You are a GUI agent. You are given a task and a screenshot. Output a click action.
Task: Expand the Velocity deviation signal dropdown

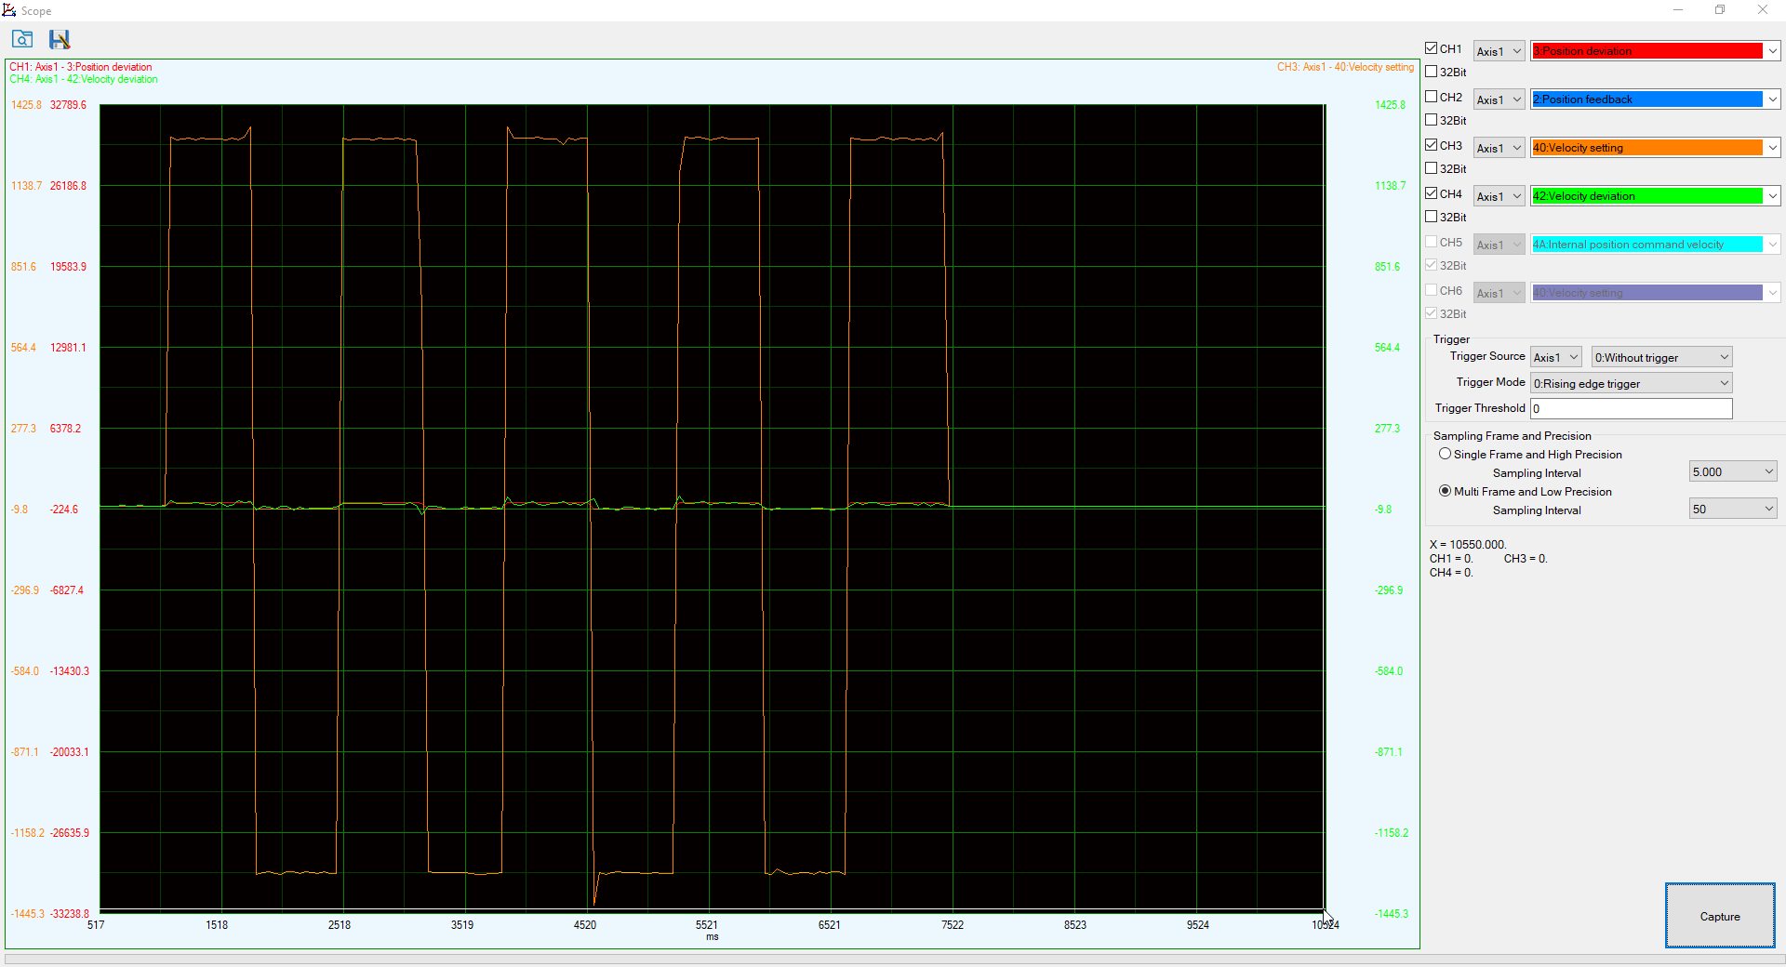(1773, 196)
